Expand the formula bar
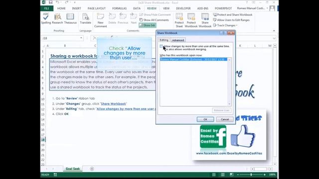 pyautogui.click(x=274, y=38)
